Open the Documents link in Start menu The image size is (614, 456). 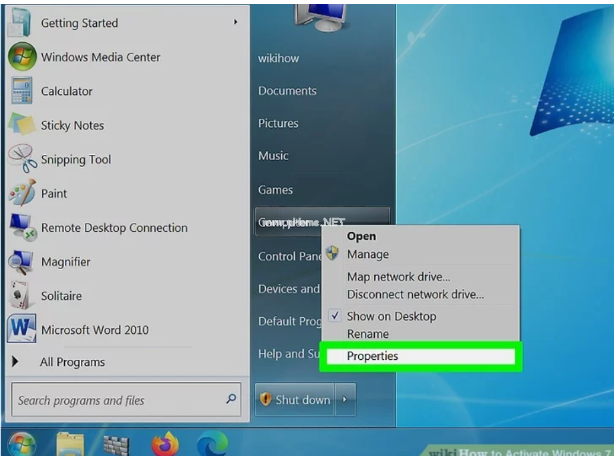[x=287, y=91]
